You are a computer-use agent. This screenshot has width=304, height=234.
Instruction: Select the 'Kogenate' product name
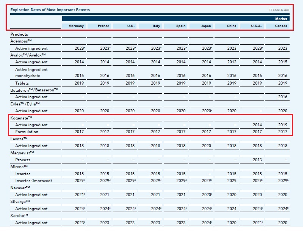click(21, 118)
